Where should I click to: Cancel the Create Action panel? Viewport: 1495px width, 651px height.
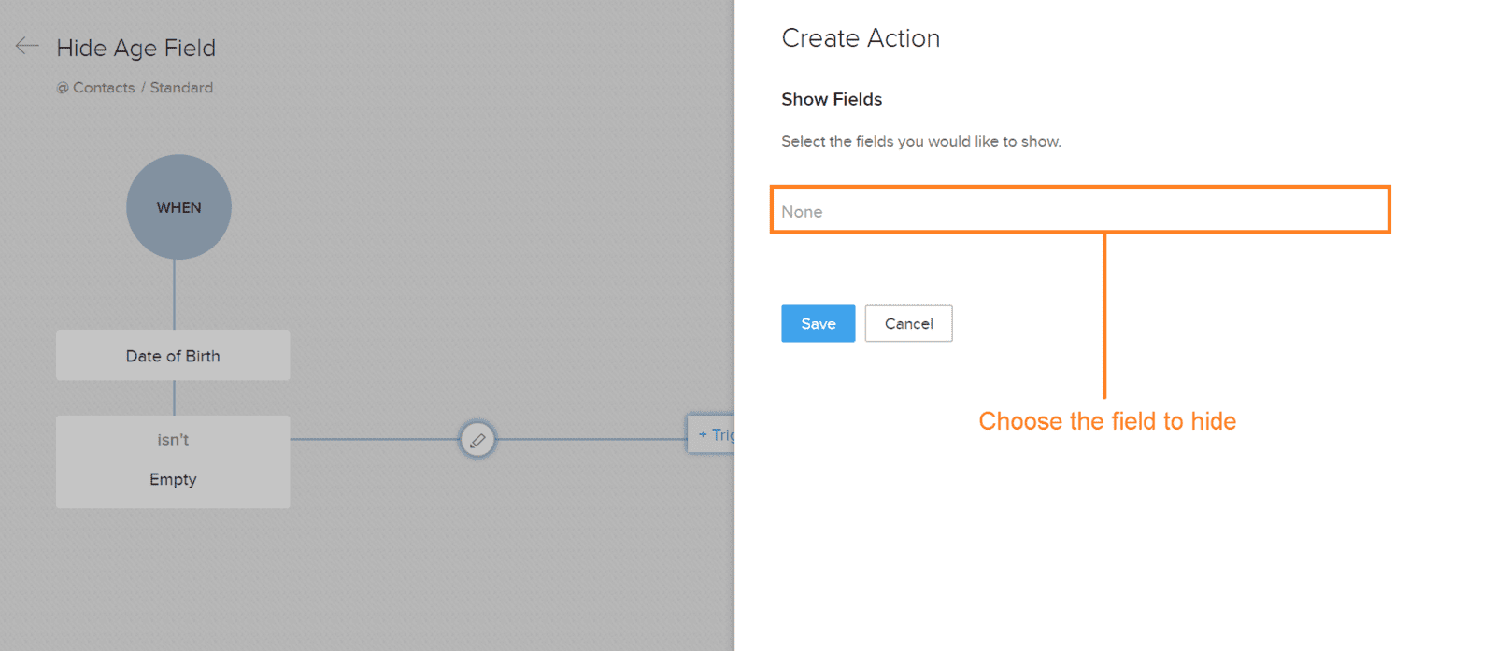pyautogui.click(x=908, y=323)
